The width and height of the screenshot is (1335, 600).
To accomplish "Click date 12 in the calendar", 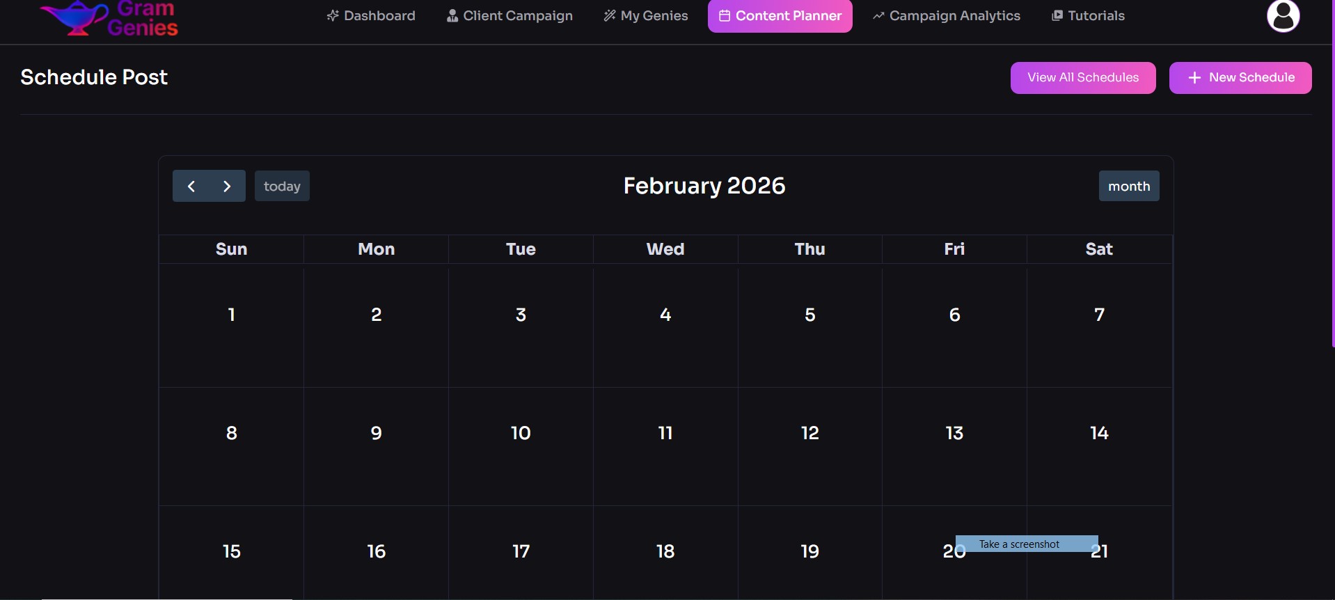I will [810, 447].
